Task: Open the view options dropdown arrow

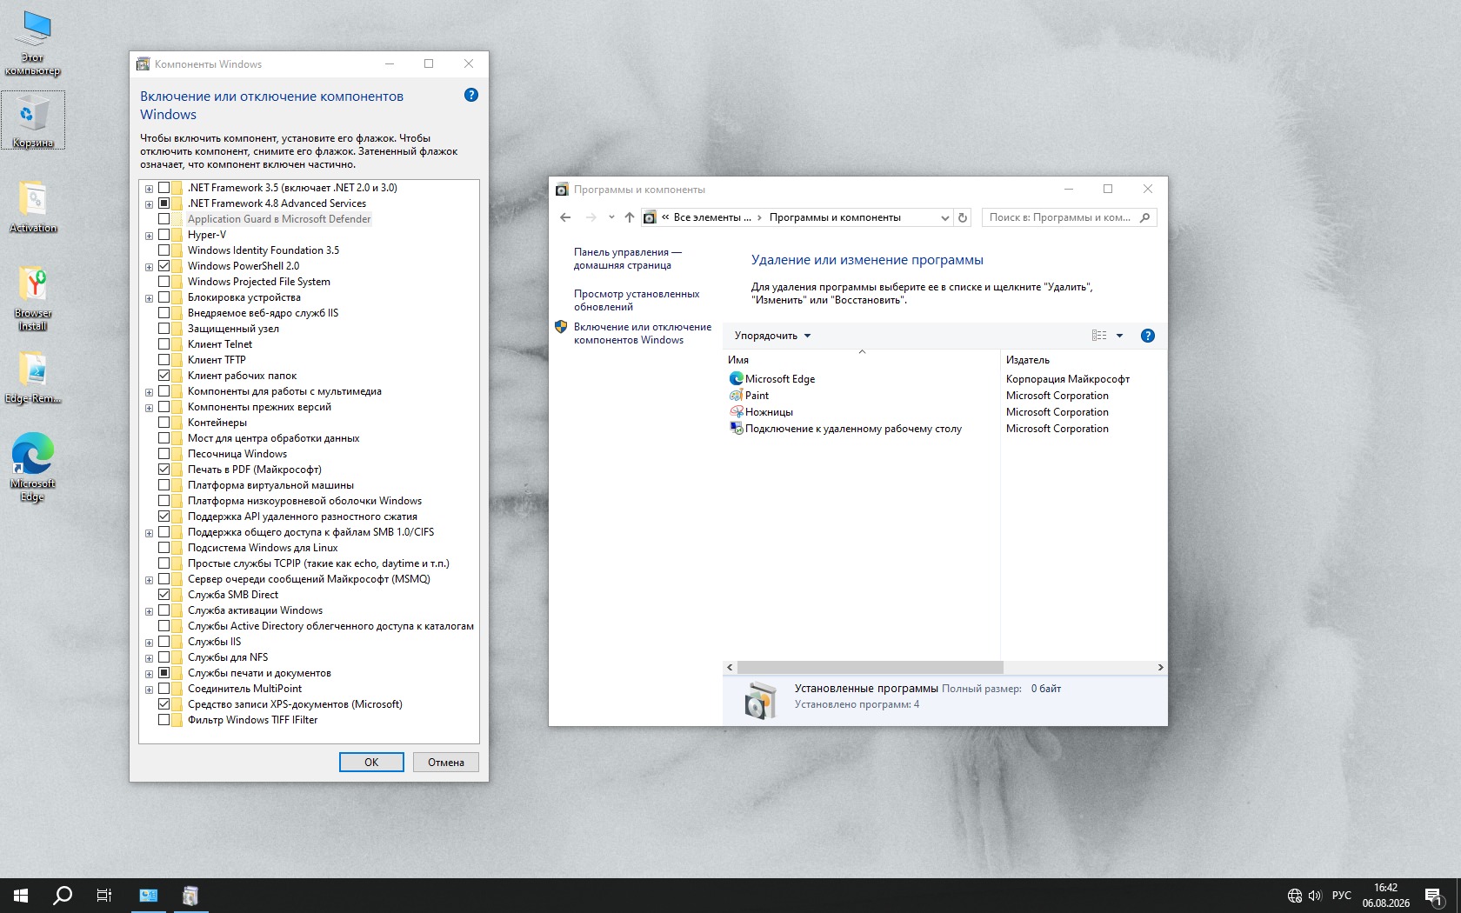Action: tap(1119, 336)
